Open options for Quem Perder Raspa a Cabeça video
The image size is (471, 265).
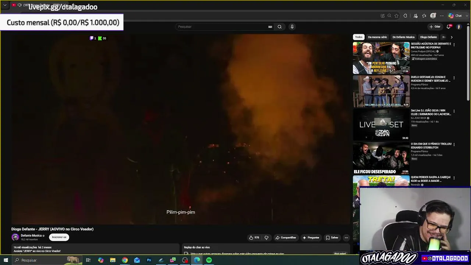(x=454, y=178)
